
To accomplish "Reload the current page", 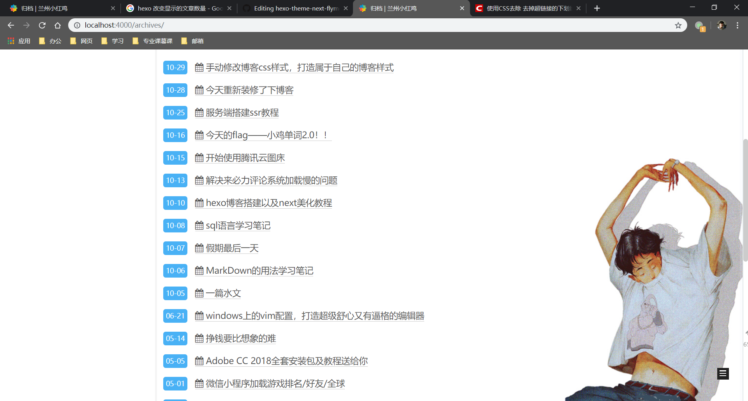I will click(42, 25).
